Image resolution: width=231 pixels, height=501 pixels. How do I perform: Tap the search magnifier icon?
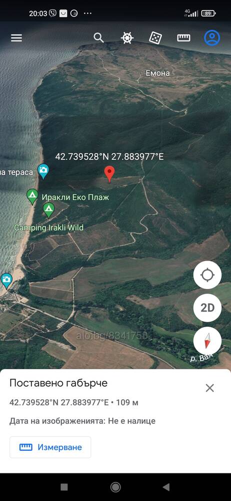pyautogui.click(x=98, y=38)
